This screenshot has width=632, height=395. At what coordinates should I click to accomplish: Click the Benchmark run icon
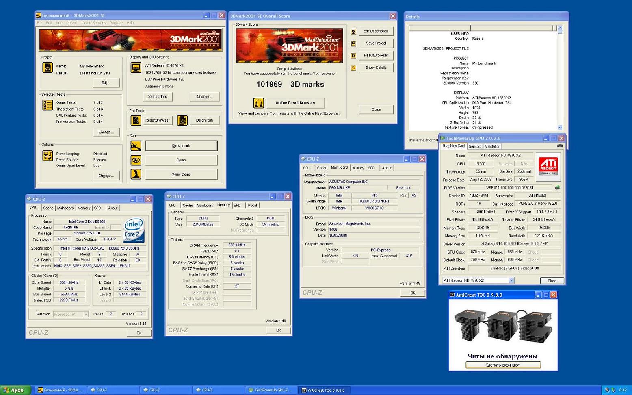coord(136,145)
